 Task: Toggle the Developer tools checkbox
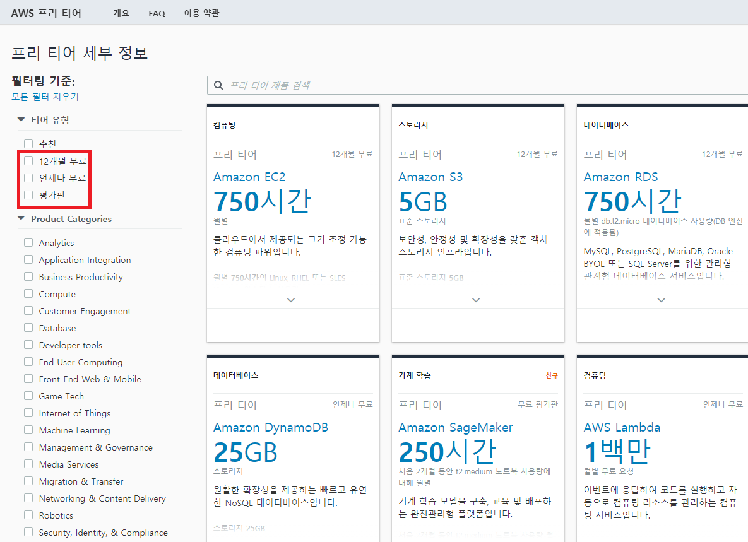(x=28, y=344)
